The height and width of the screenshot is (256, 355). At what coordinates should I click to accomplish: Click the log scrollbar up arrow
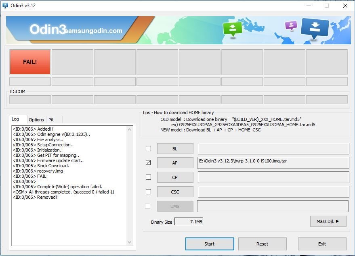(x=130, y=129)
